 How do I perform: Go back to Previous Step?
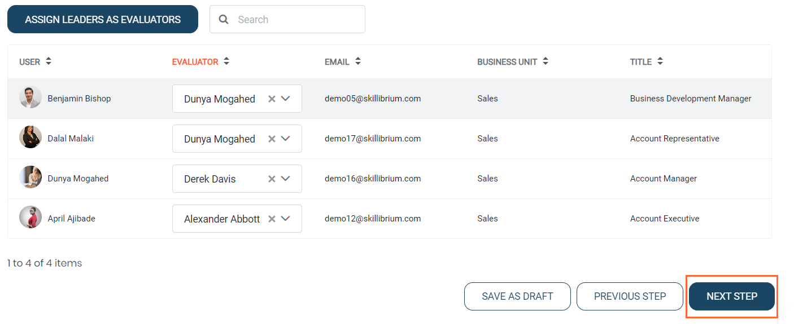coord(630,296)
